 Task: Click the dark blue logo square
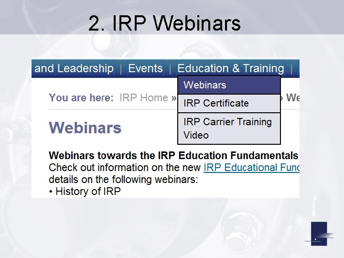319,234
